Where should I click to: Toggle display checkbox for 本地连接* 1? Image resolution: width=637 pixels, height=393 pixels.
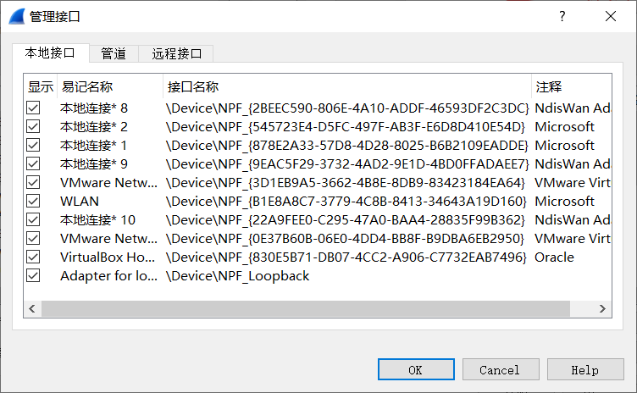tap(33, 146)
